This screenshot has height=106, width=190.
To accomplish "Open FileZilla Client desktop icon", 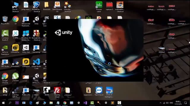I will tap(57, 92).
